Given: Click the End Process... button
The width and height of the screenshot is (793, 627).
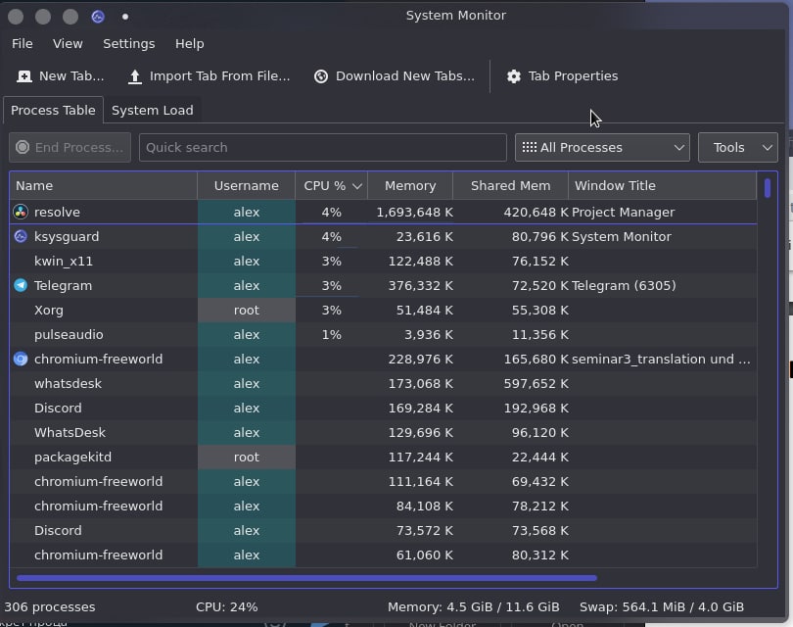Looking at the screenshot, I should pyautogui.click(x=70, y=147).
